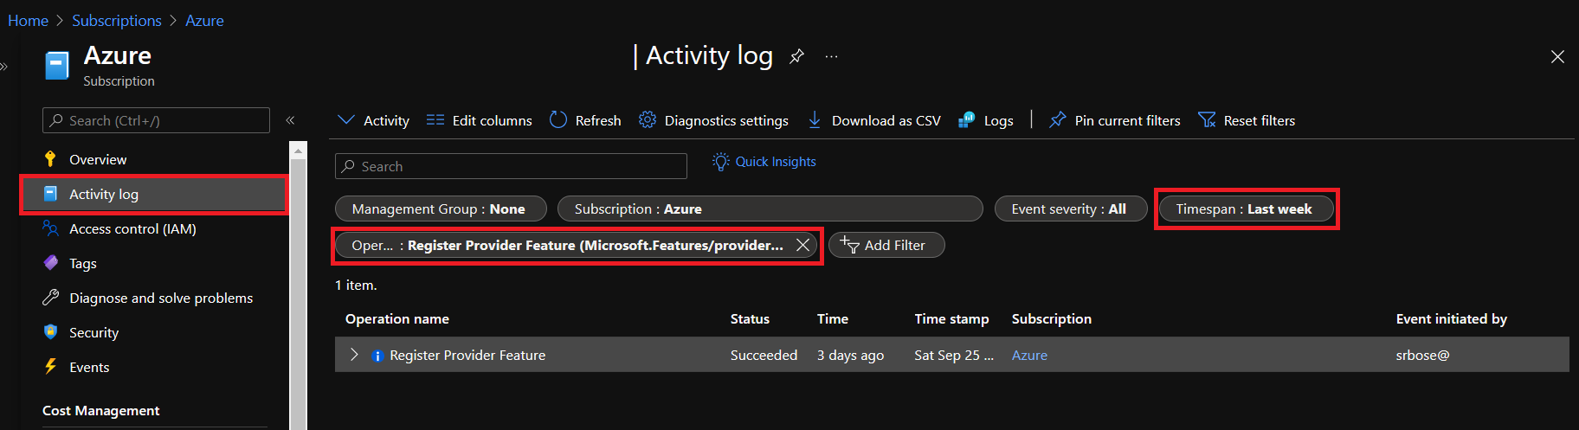
Task: Open Management Group : None filter
Action: coord(441,209)
